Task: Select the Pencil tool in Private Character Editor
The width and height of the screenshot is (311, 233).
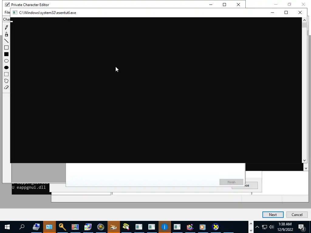Action: point(6,27)
